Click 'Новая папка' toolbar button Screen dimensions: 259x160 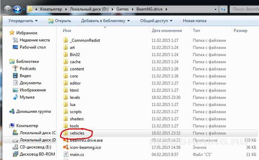(x=194, y=21)
